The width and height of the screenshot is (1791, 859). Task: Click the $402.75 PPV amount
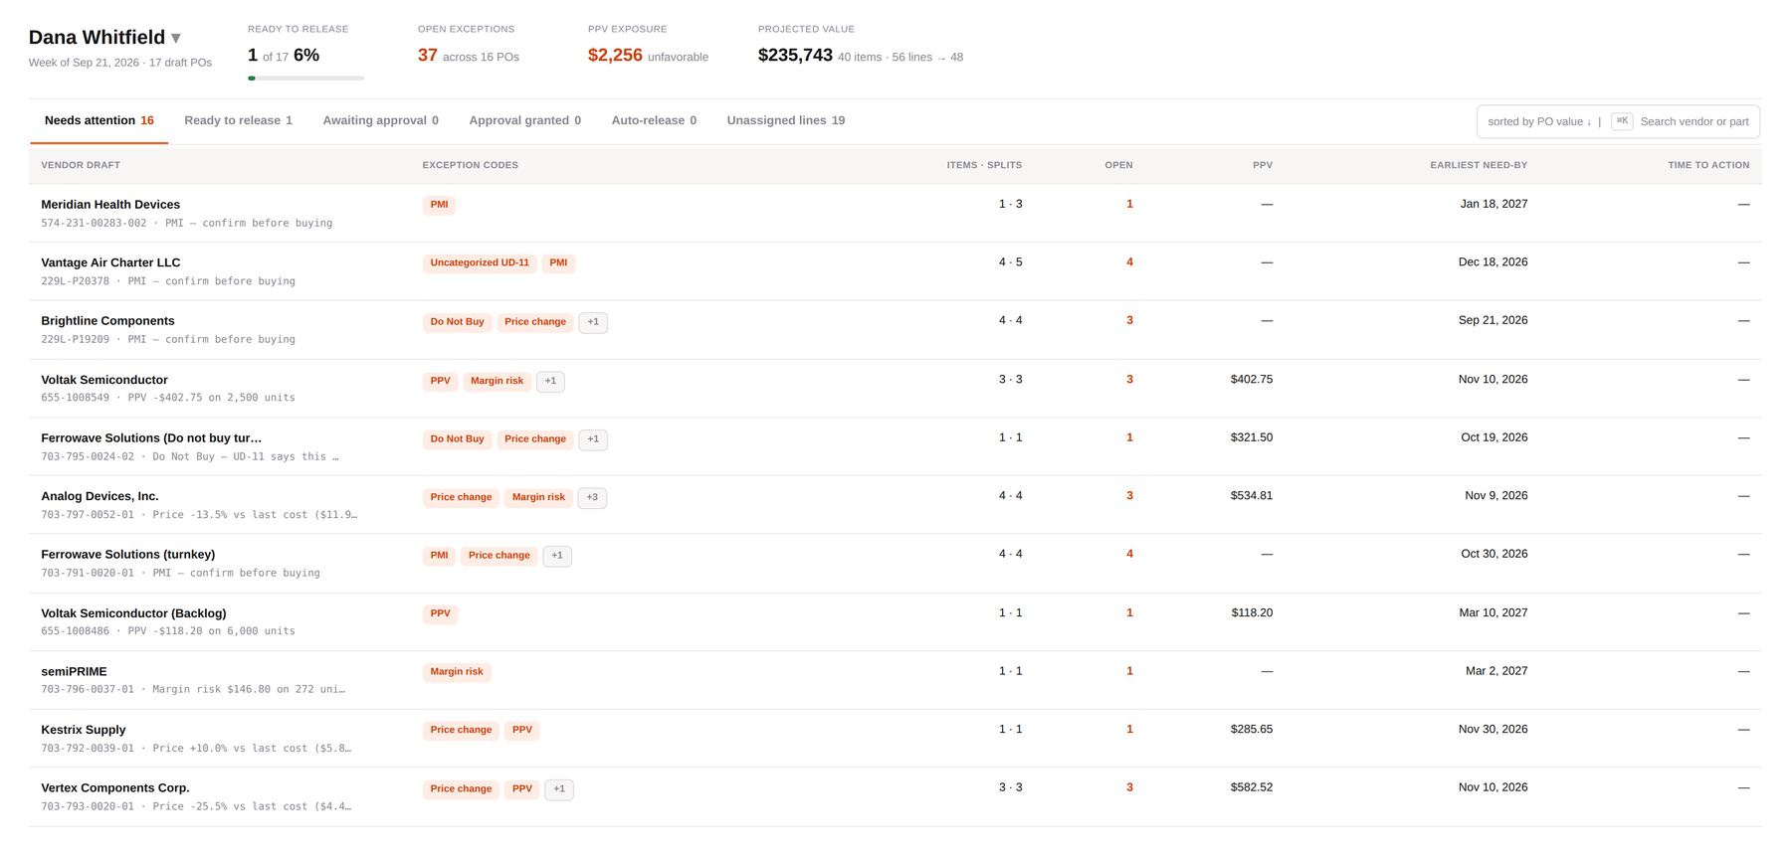click(1252, 380)
